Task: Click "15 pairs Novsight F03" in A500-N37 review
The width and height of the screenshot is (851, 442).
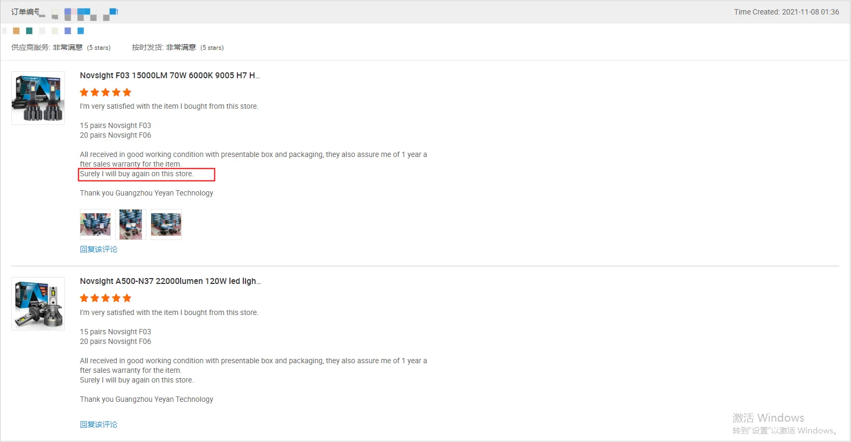Action: [x=116, y=332]
